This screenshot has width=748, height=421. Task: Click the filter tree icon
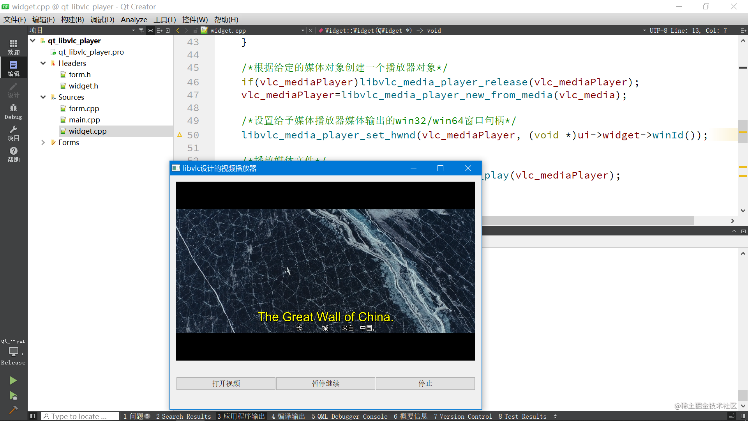pos(141,30)
